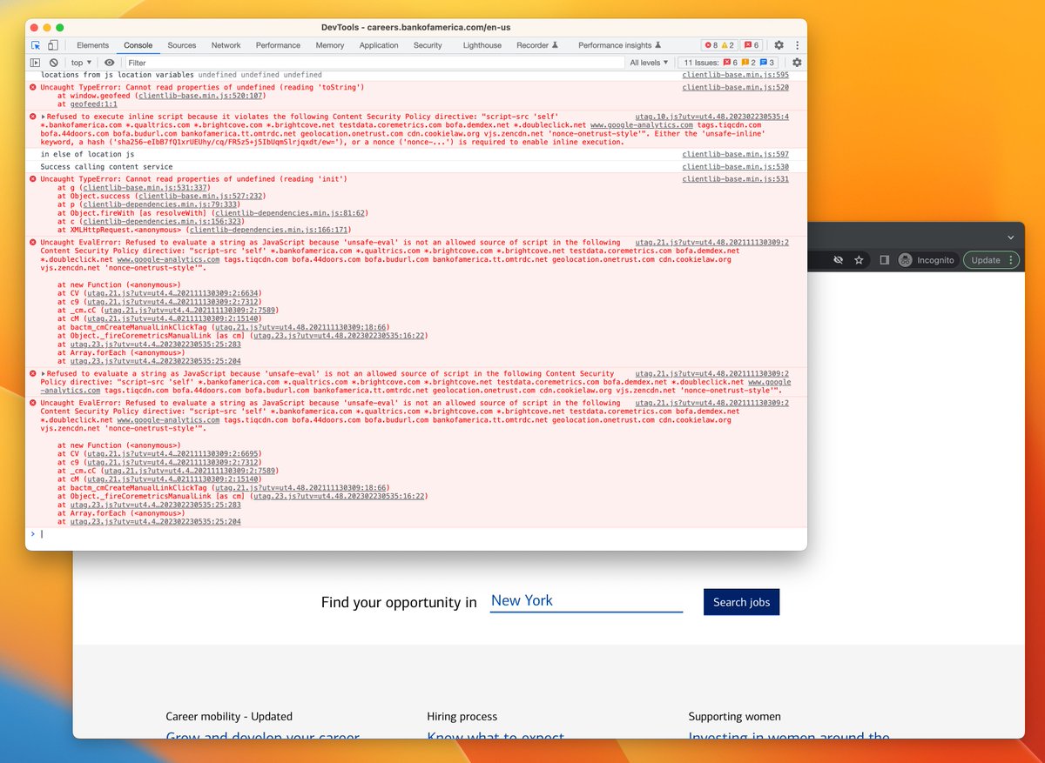Click the third-party cookie blocked eye icon in Chrome

point(839,260)
